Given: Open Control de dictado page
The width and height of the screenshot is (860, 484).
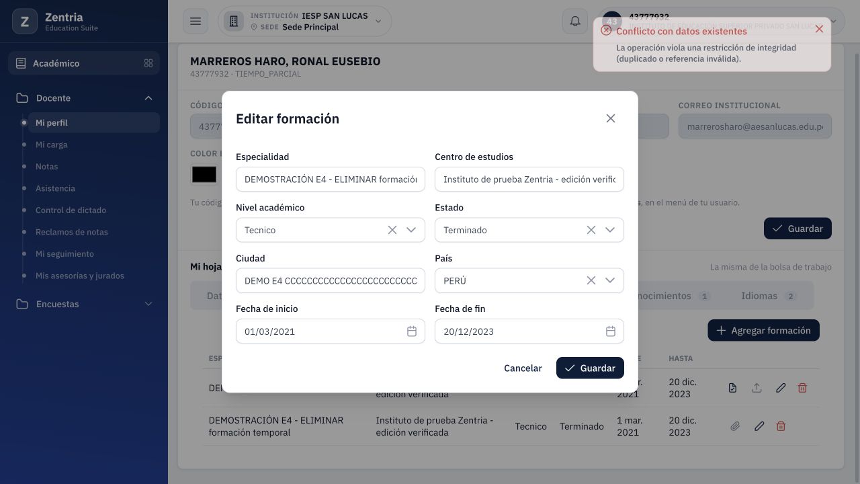Looking at the screenshot, I should pyautogui.click(x=71, y=210).
